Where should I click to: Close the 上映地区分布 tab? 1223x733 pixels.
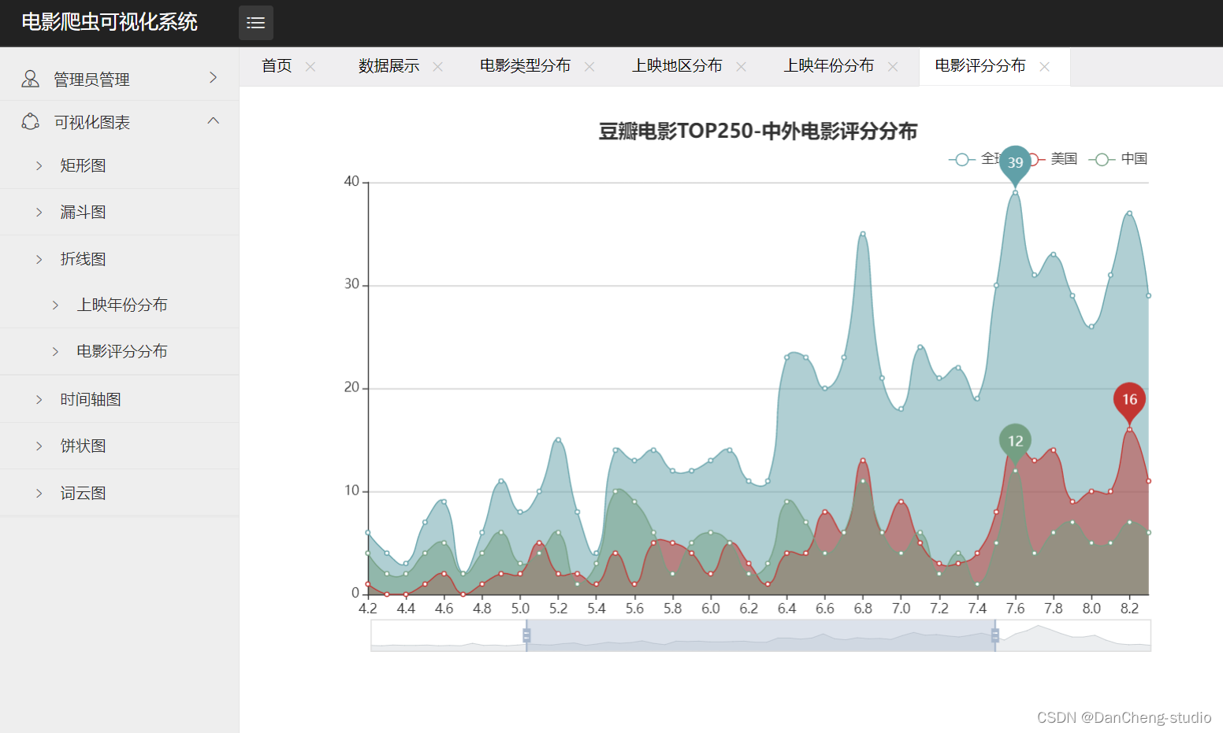point(742,67)
